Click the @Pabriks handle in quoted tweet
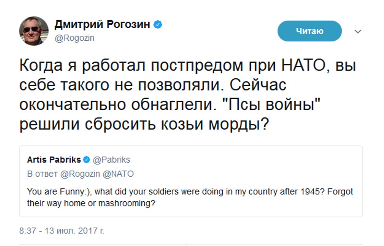This screenshot has width=384, height=246. pos(112,160)
